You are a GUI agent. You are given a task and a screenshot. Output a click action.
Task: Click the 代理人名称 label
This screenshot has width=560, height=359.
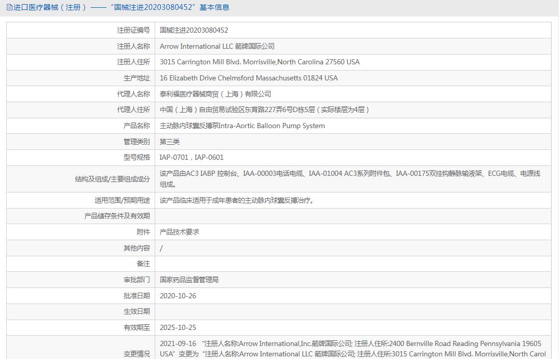[133, 94]
